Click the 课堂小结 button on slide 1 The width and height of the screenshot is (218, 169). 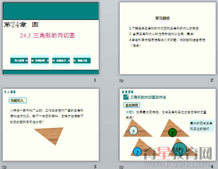tap(82, 61)
